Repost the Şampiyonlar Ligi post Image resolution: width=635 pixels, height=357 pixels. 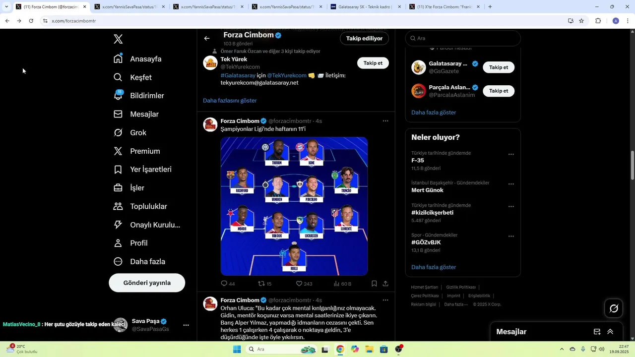pos(261,284)
